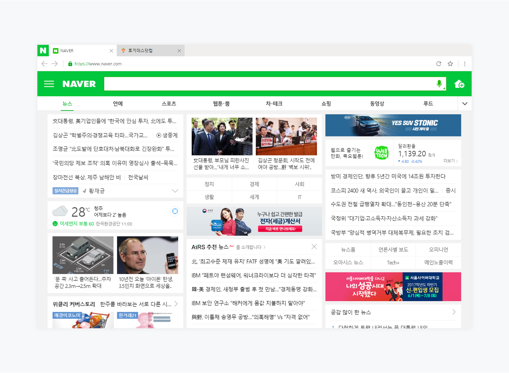Select the 스포츠 category tab
Viewport: 509px width, 373px height.
tap(169, 104)
